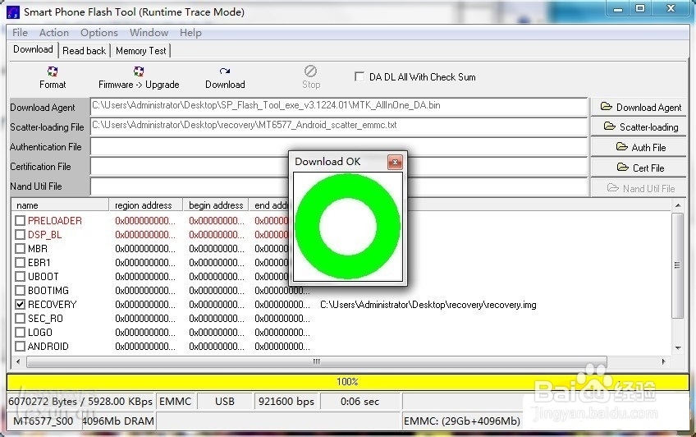The width and height of the screenshot is (696, 437).
Task: Browse with the Download Agent button
Action: click(639, 107)
